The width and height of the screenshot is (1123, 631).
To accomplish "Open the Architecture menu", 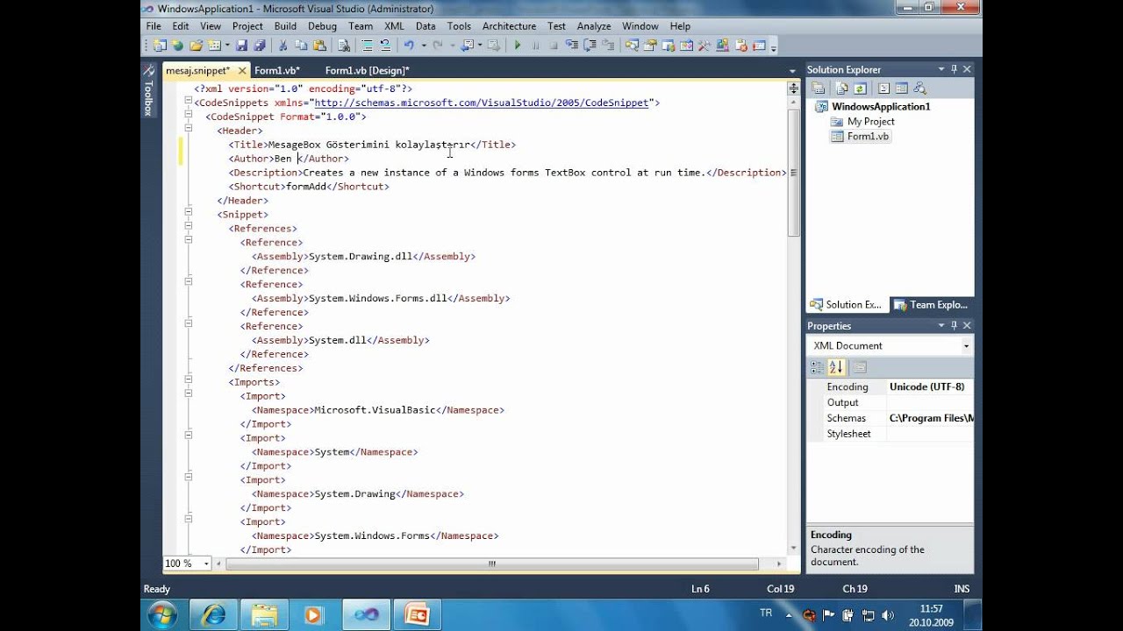I will 509,26.
